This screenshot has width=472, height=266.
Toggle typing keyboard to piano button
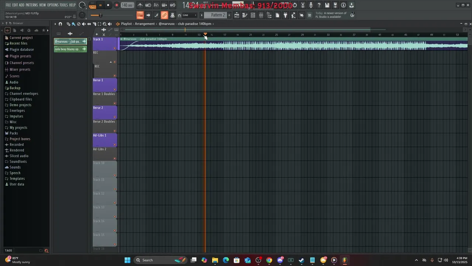coord(140,15)
